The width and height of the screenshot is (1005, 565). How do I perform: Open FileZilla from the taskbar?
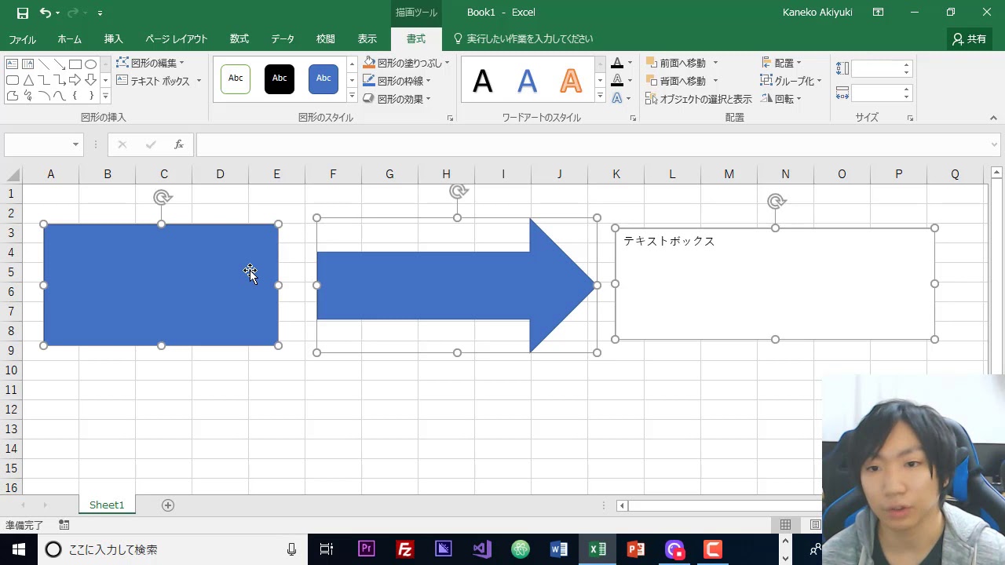(x=405, y=549)
